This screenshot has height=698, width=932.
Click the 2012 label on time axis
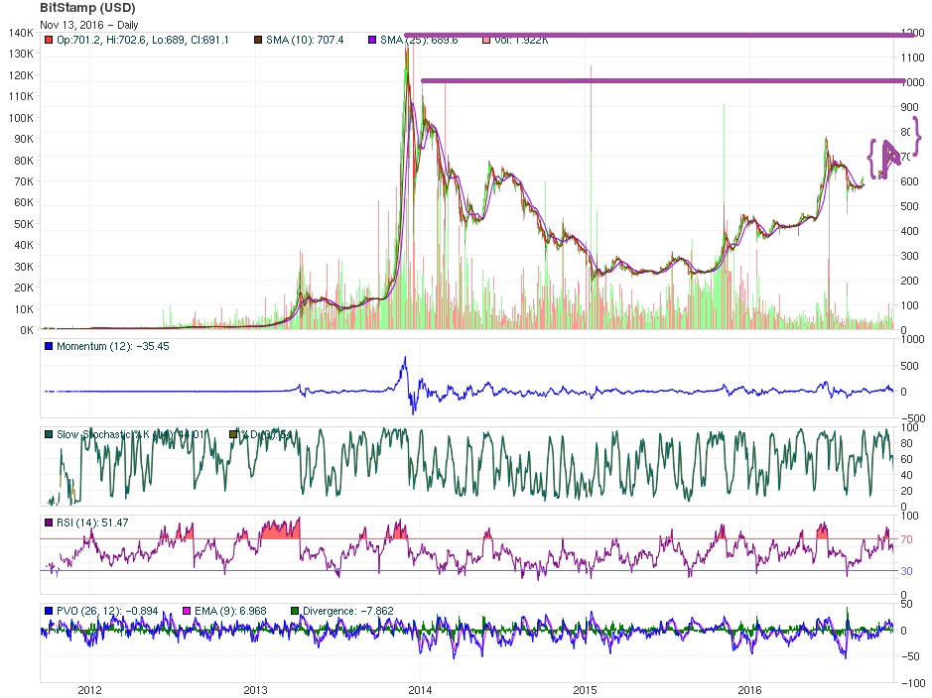[x=89, y=690]
